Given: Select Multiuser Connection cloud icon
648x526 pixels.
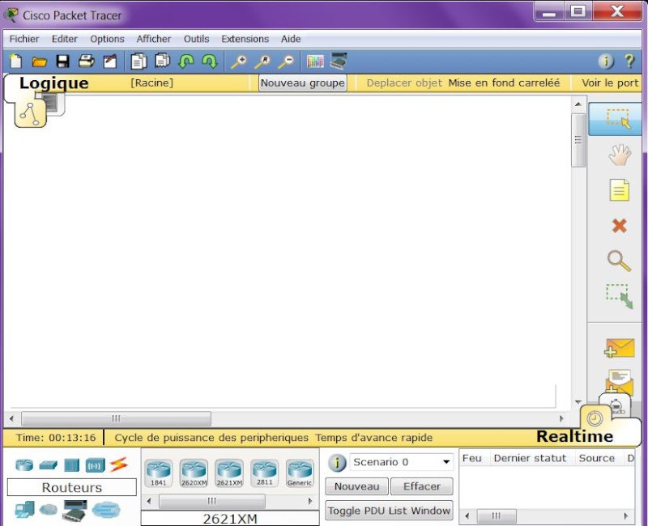Looking at the screenshot, I should click(106, 510).
